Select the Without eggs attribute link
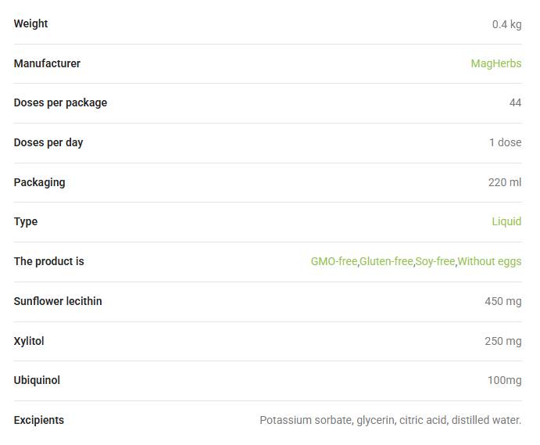Viewport: 540px width, 445px height. 489,261
